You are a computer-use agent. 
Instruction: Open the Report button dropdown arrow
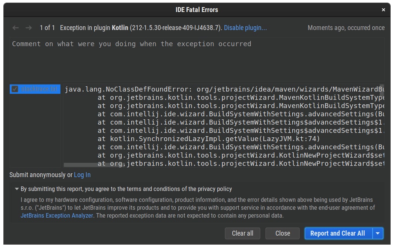tap(378, 233)
